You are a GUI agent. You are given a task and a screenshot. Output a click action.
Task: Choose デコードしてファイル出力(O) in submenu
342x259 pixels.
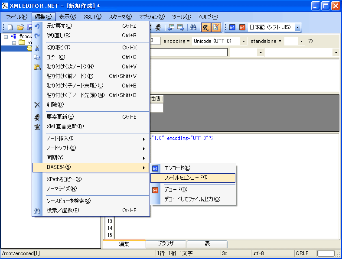coord(193,199)
